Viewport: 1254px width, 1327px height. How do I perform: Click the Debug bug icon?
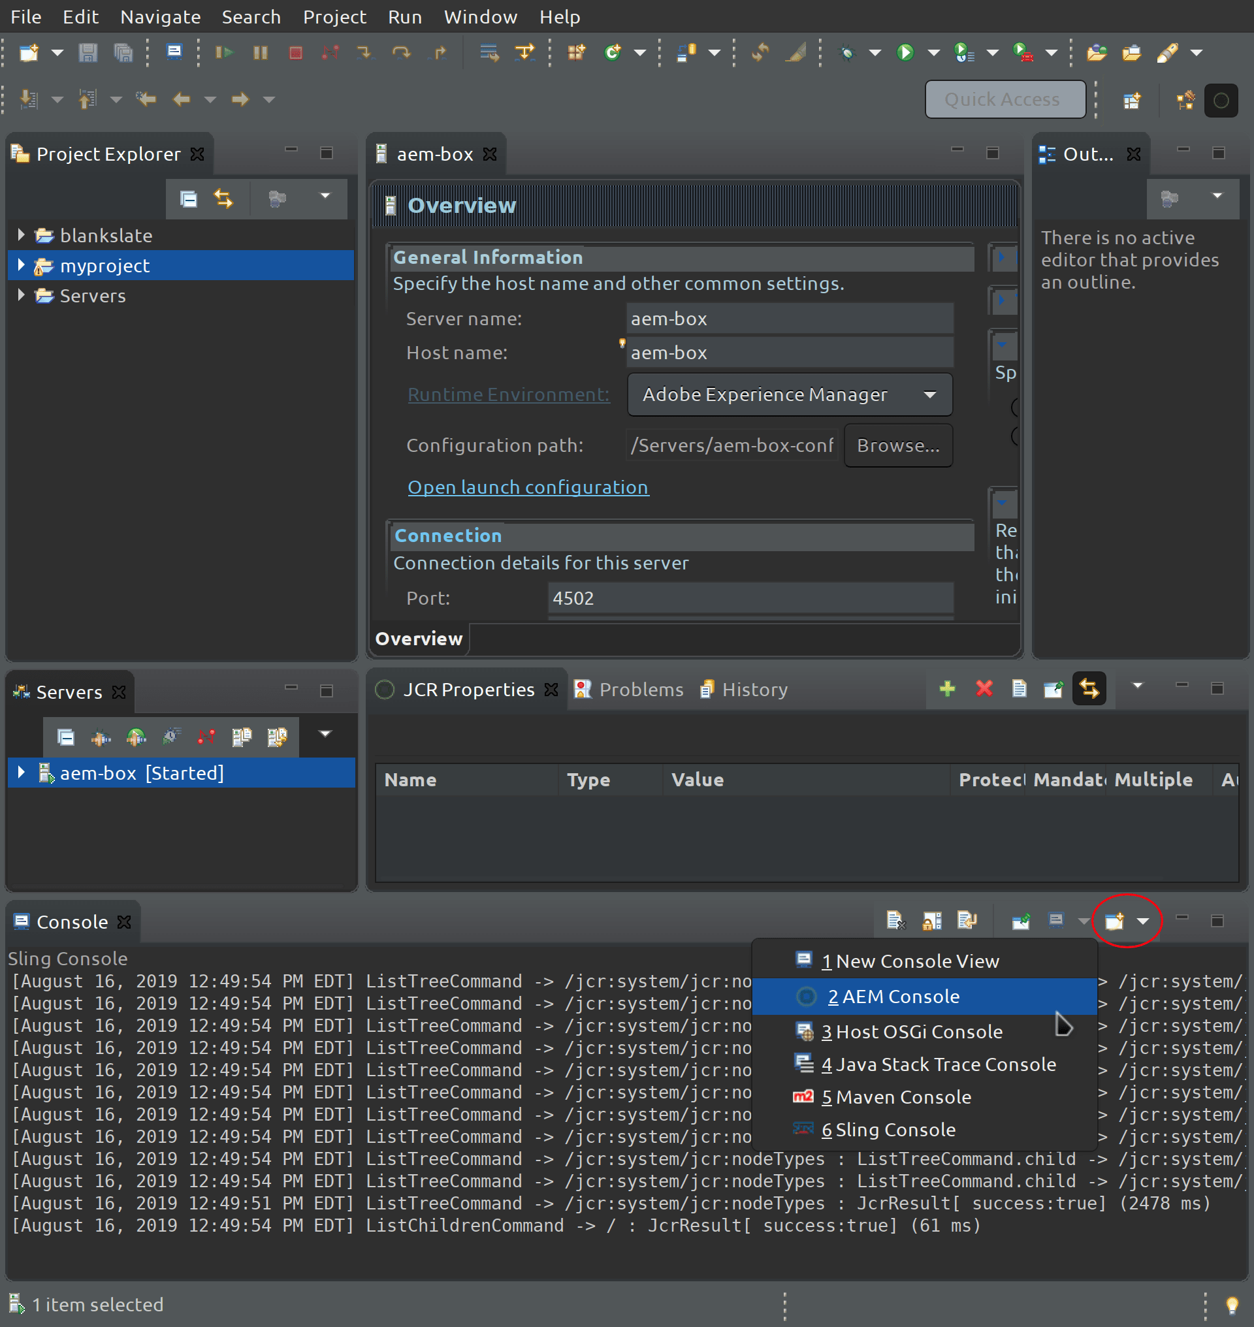pos(847,53)
